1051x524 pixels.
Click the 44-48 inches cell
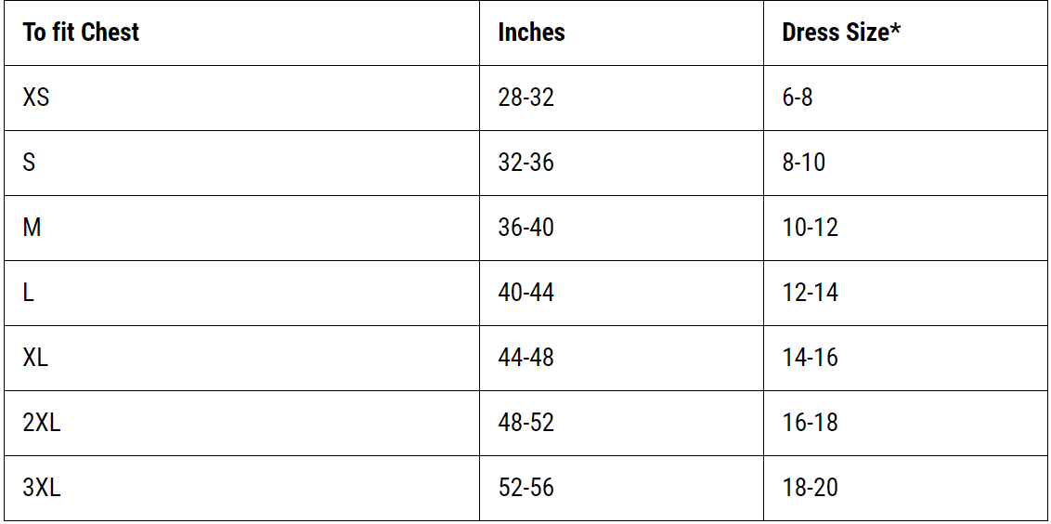525,358
